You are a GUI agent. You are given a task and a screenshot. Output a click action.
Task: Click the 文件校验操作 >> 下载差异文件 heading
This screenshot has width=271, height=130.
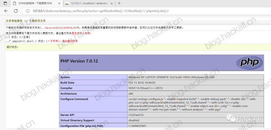coord(26,21)
